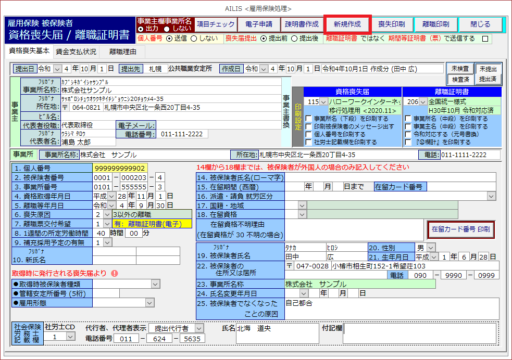This screenshot has height=360, width=512.
Task: Click the 疎明書作成 button
Action: (x=302, y=24)
